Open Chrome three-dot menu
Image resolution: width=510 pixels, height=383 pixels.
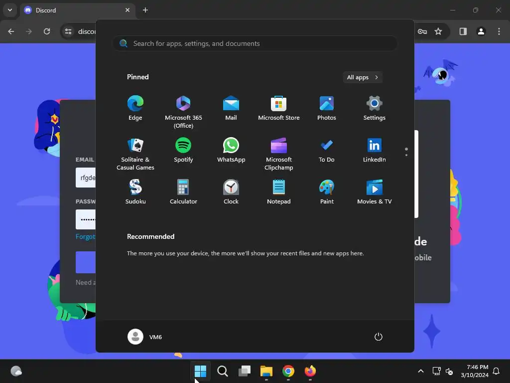click(x=499, y=31)
